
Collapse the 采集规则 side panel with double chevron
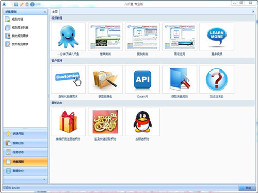(x=45, y=12)
